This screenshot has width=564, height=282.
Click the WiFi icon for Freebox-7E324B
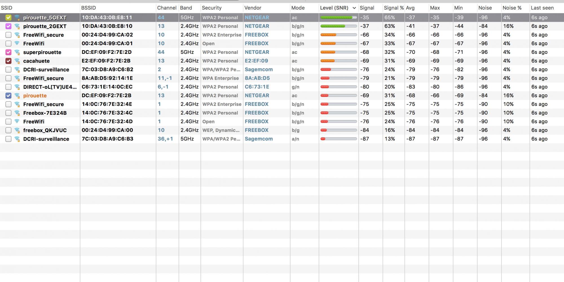tap(17, 113)
